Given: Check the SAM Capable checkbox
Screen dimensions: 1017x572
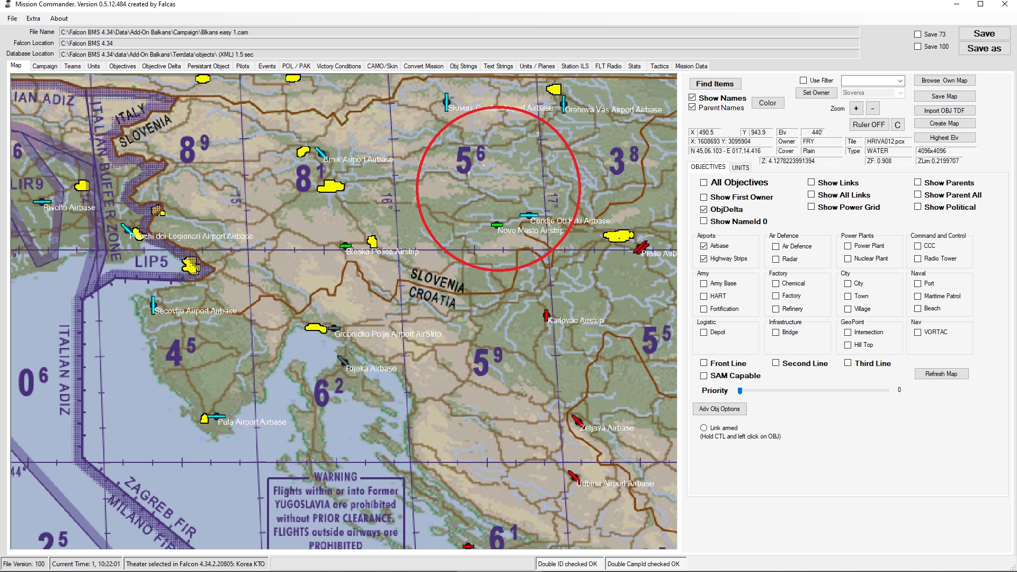Looking at the screenshot, I should (x=704, y=376).
